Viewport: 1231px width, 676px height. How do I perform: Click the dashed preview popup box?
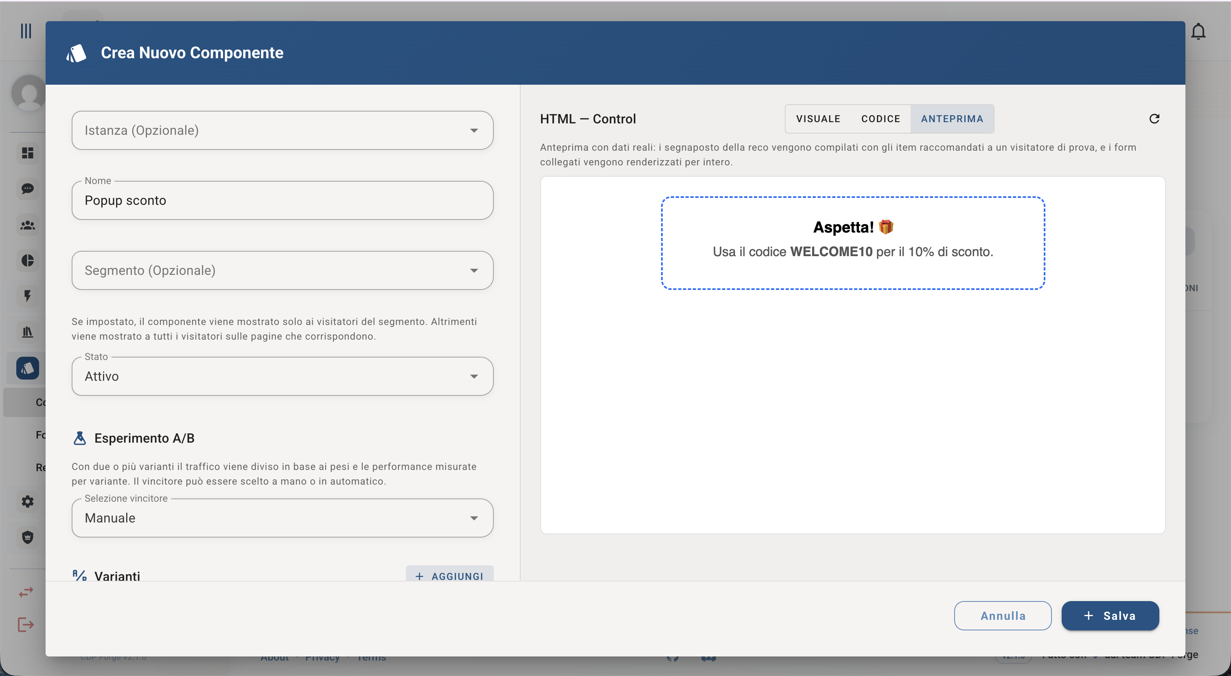tap(853, 243)
